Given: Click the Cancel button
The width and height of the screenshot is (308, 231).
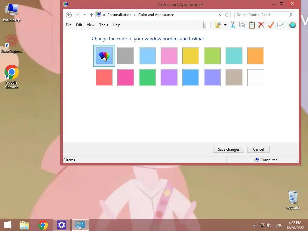Looking at the screenshot, I should point(258,149).
